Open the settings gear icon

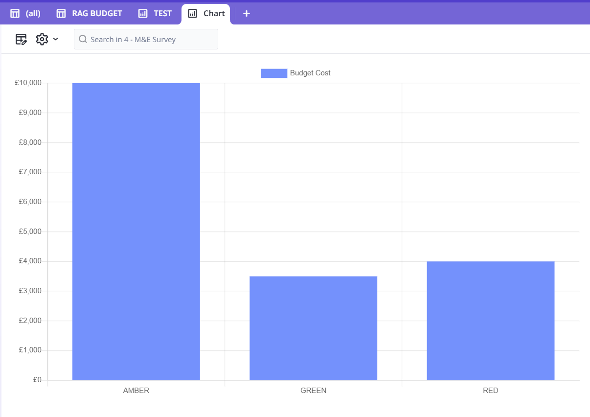42,39
